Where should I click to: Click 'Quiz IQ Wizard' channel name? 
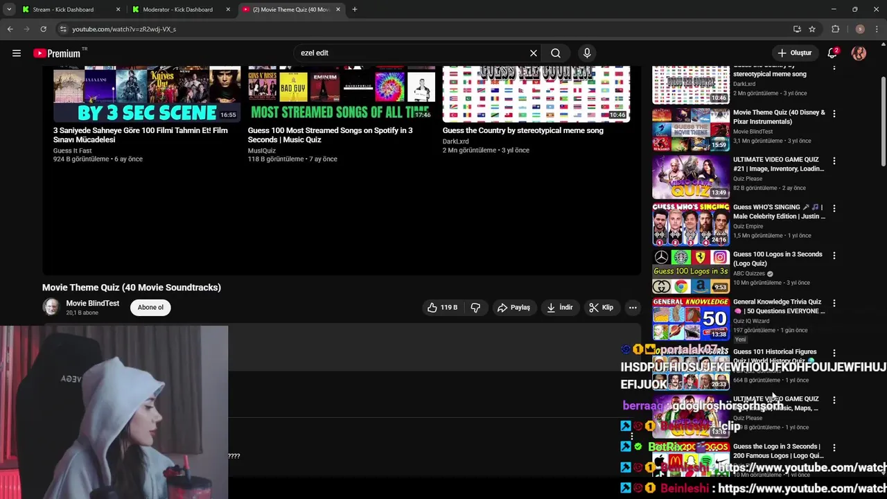coord(751,321)
